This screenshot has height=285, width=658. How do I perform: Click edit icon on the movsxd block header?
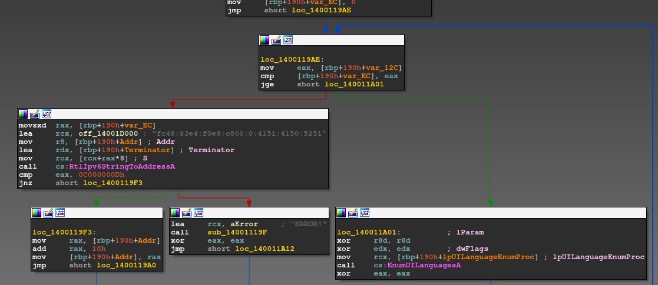(35, 113)
